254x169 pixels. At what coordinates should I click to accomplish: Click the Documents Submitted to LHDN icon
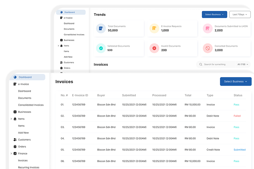(x=207, y=28)
